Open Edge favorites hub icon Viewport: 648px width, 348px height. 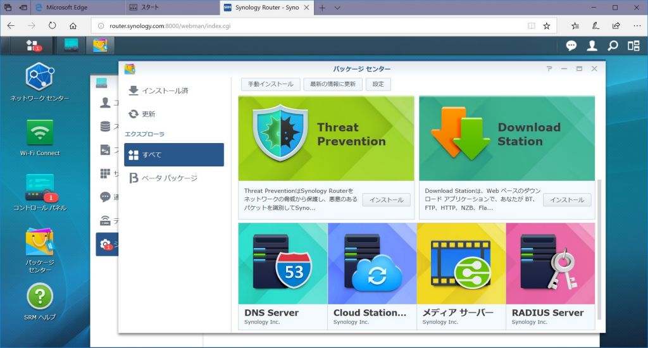[x=575, y=25]
